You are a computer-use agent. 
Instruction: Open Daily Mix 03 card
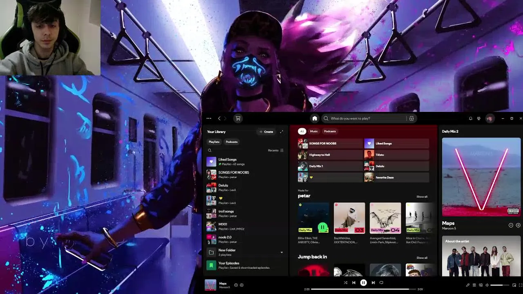tap(349, 223)
